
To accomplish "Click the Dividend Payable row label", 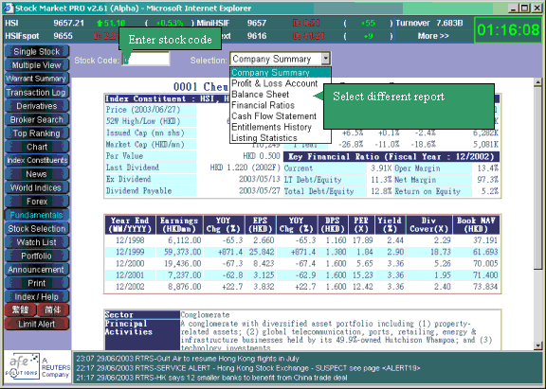I will coord(139,191).
